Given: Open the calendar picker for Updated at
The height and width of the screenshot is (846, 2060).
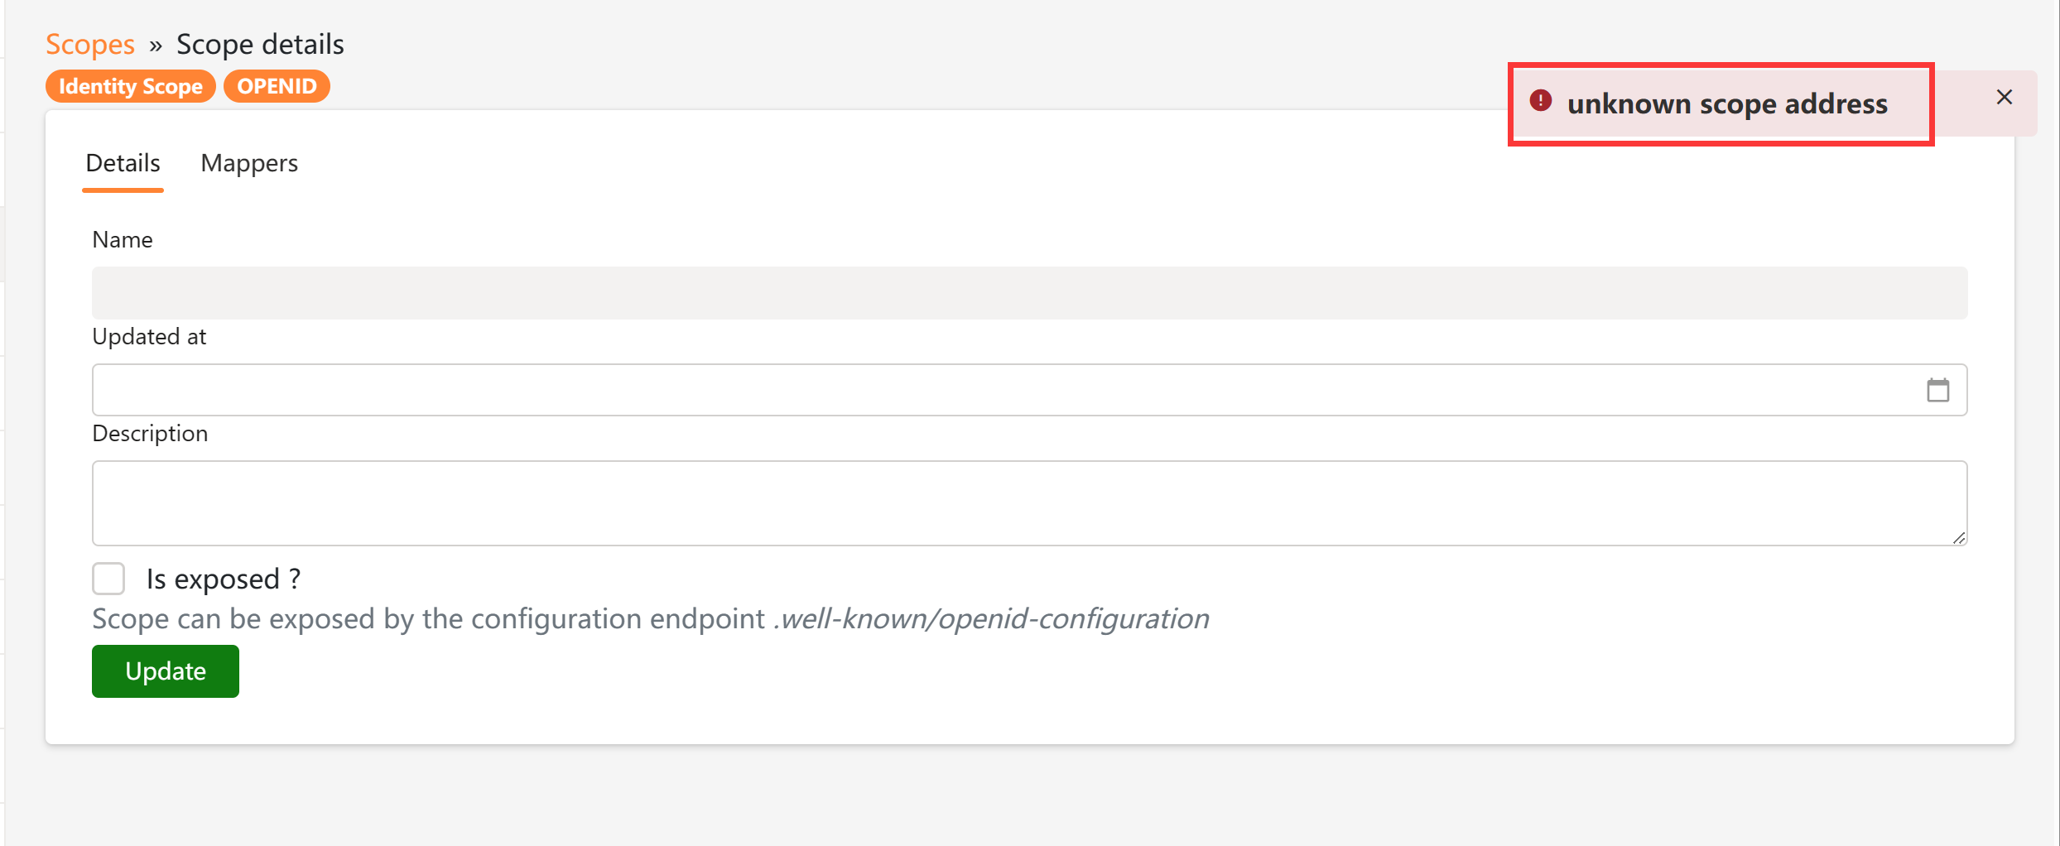Looking at the screenshot, I should tap(1937, 389).
